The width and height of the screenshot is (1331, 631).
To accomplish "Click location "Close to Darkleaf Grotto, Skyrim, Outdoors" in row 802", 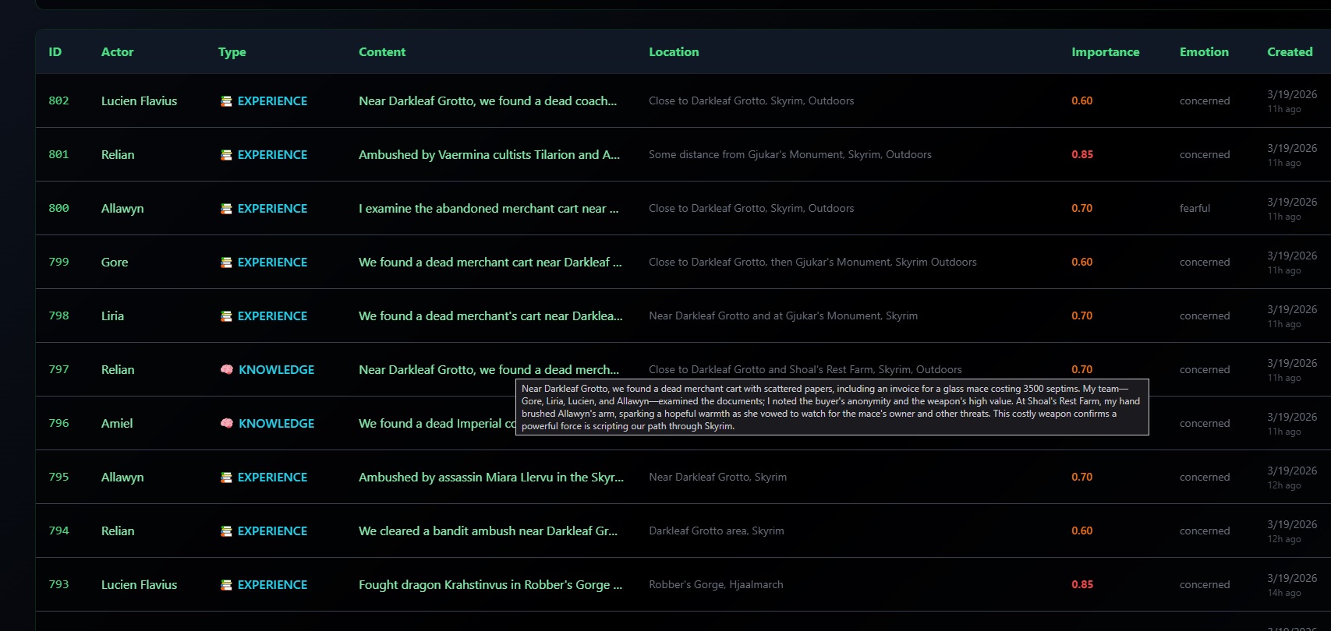I will 751,101.
